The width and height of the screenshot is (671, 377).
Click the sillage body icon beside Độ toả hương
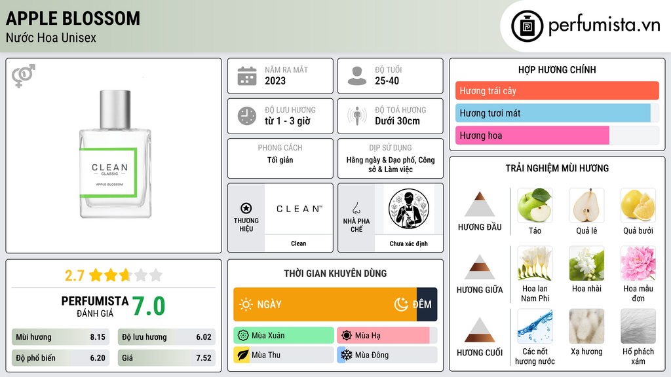pos(357,116)
